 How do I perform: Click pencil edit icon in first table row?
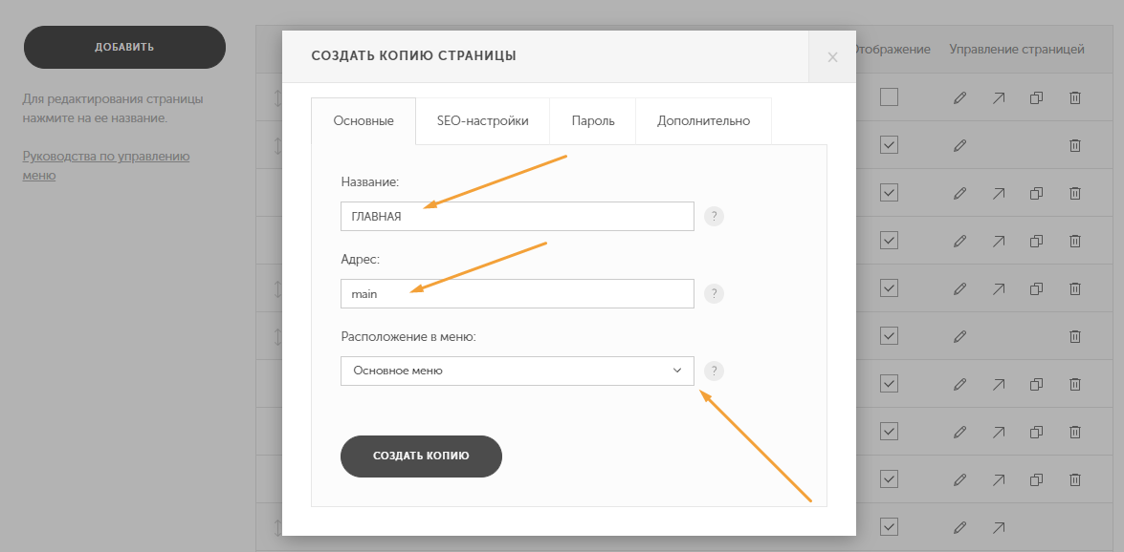(959, 97)
